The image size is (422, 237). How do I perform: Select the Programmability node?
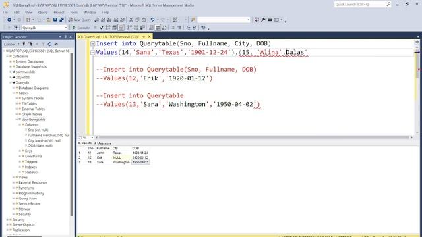coord(31,193)
